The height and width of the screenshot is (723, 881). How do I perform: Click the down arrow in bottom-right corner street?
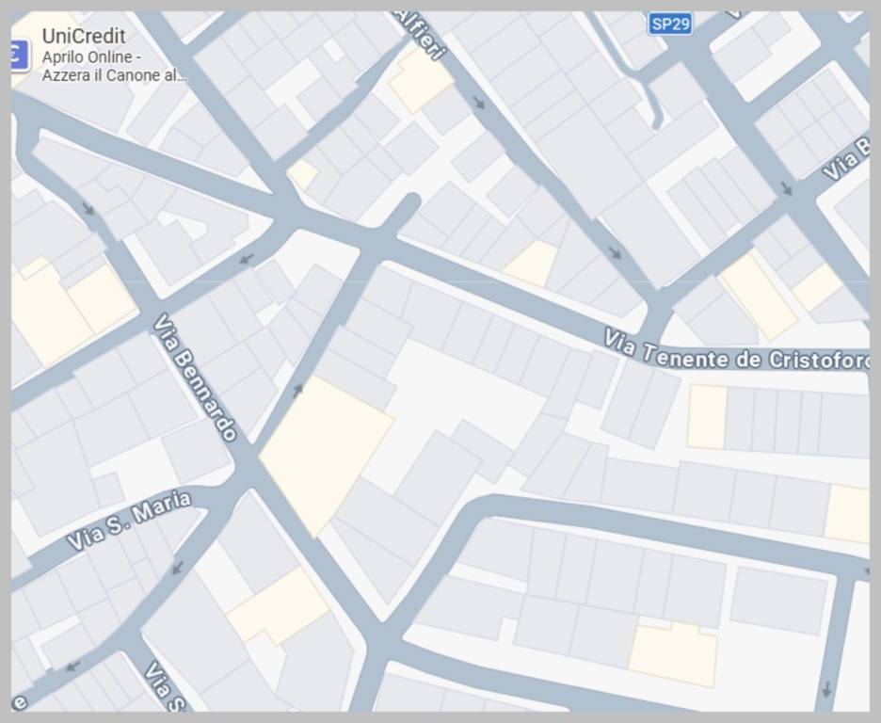point(826,688)
